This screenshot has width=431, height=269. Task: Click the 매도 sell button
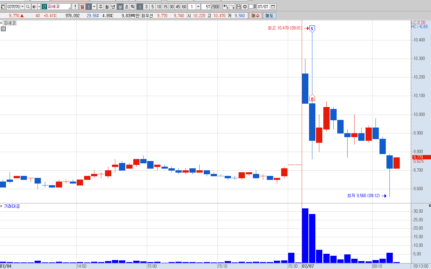pos(269,16)
